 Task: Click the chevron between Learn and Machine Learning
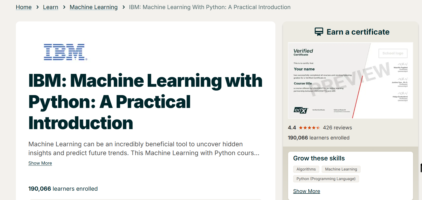tap(64, 7)
